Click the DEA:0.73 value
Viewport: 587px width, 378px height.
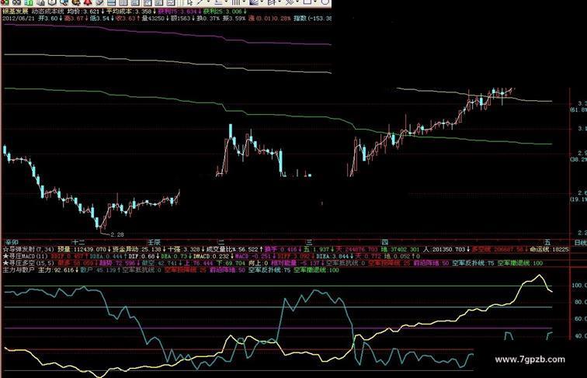pyautogui.click(x=174, y=256)
